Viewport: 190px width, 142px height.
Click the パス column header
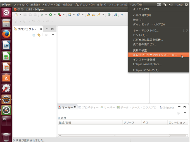(155, 123)
